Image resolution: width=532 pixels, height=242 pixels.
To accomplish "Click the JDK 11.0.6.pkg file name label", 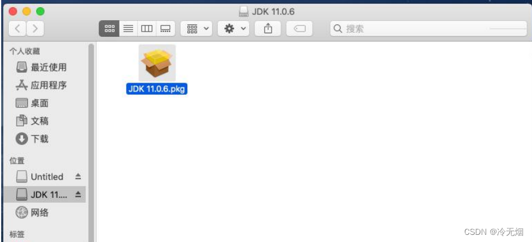I will (157, 89).
